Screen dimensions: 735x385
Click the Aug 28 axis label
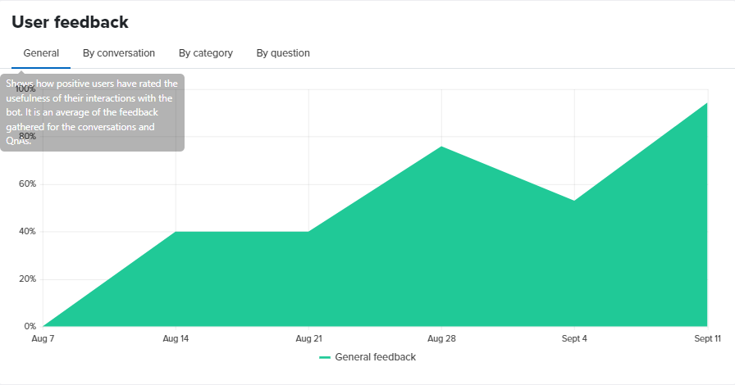pyautogui.click(x=441, y=338)
